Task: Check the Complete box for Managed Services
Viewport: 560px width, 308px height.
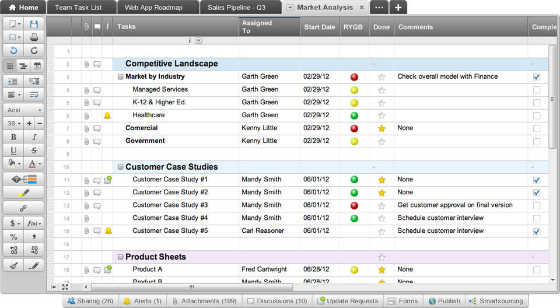Action: pos(537,90)
